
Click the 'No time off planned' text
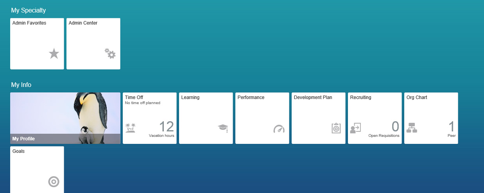[142, 103]
